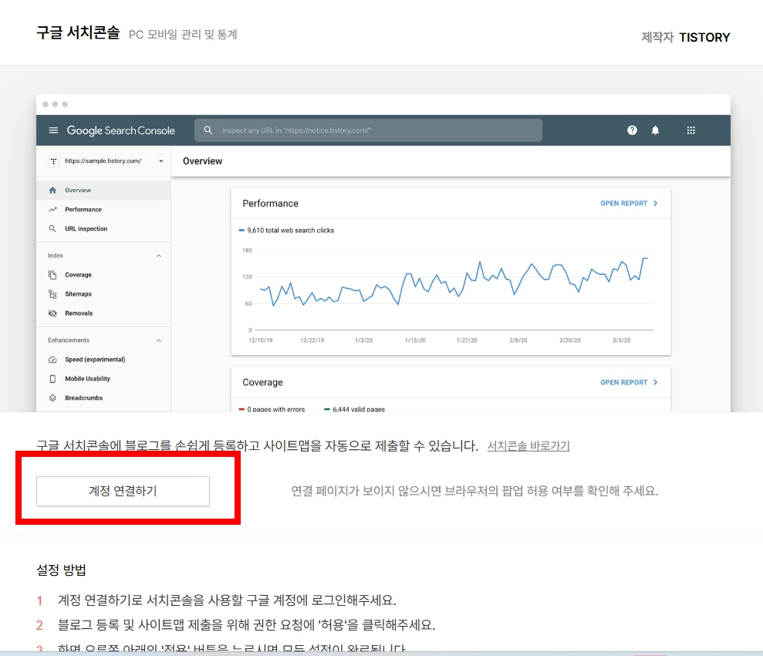Select Coverage in the sidebar

[103, 275]
